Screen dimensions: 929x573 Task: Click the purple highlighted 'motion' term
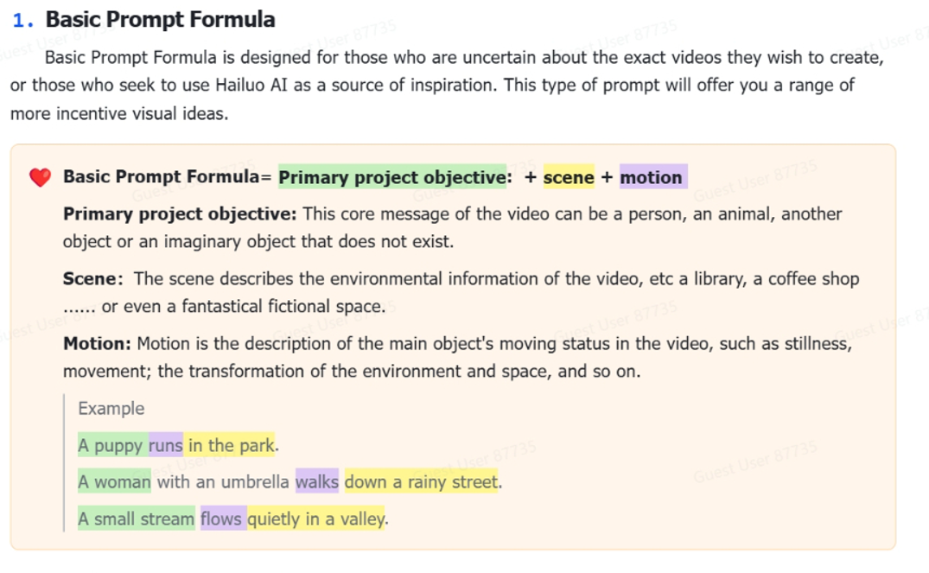point(653,176)
